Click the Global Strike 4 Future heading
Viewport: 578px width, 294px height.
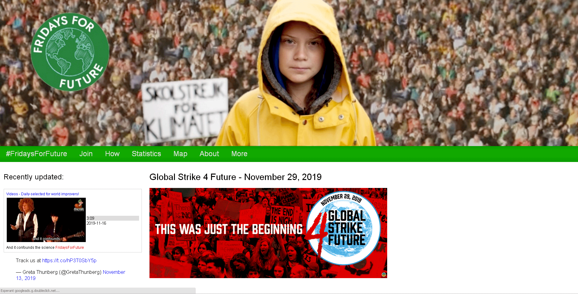click(236, 177)
